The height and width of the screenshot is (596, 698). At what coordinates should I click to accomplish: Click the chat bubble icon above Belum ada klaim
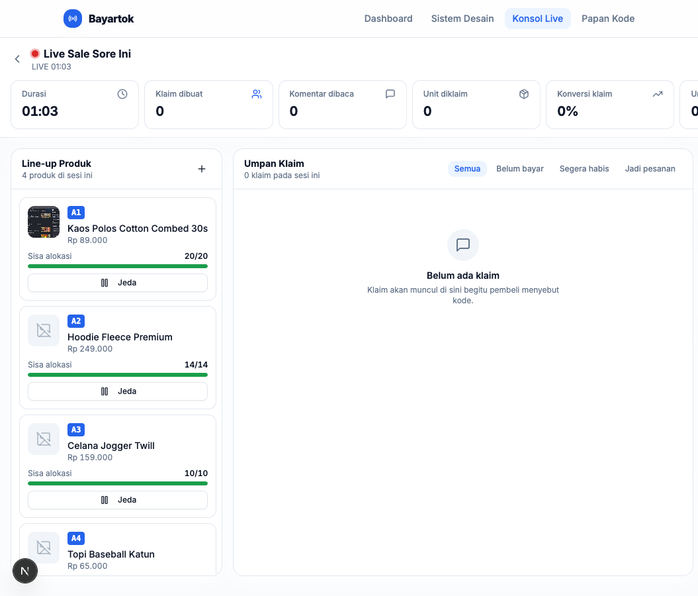[x=463, y=244]
